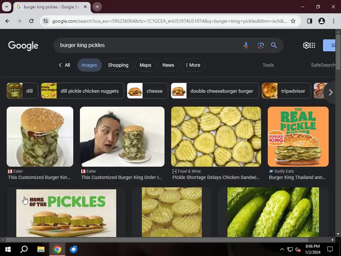Click the browser back arrow

[7, 21]
